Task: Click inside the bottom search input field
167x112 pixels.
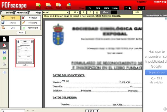Action: 13,111
